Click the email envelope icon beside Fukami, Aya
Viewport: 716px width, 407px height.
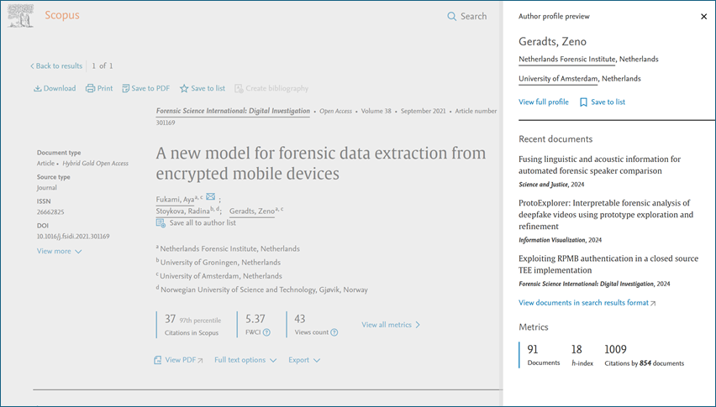[211, 196]
